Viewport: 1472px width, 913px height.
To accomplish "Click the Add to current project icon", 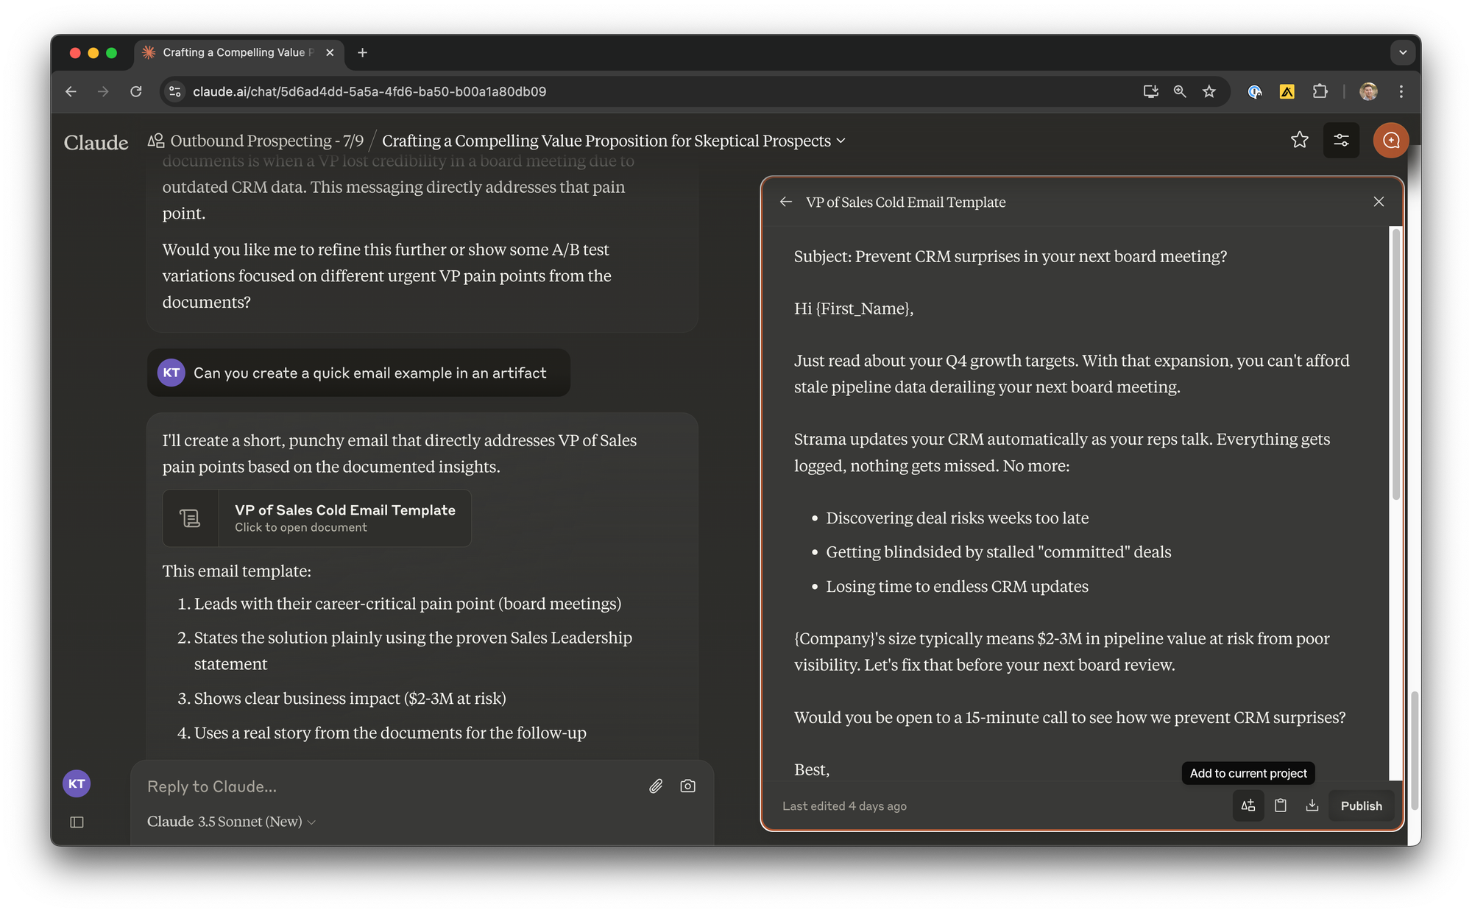I will 1248,806.
